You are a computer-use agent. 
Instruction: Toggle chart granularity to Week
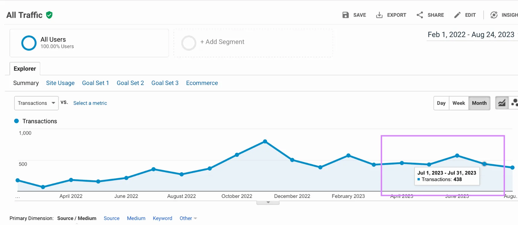(x=459, y=103)
